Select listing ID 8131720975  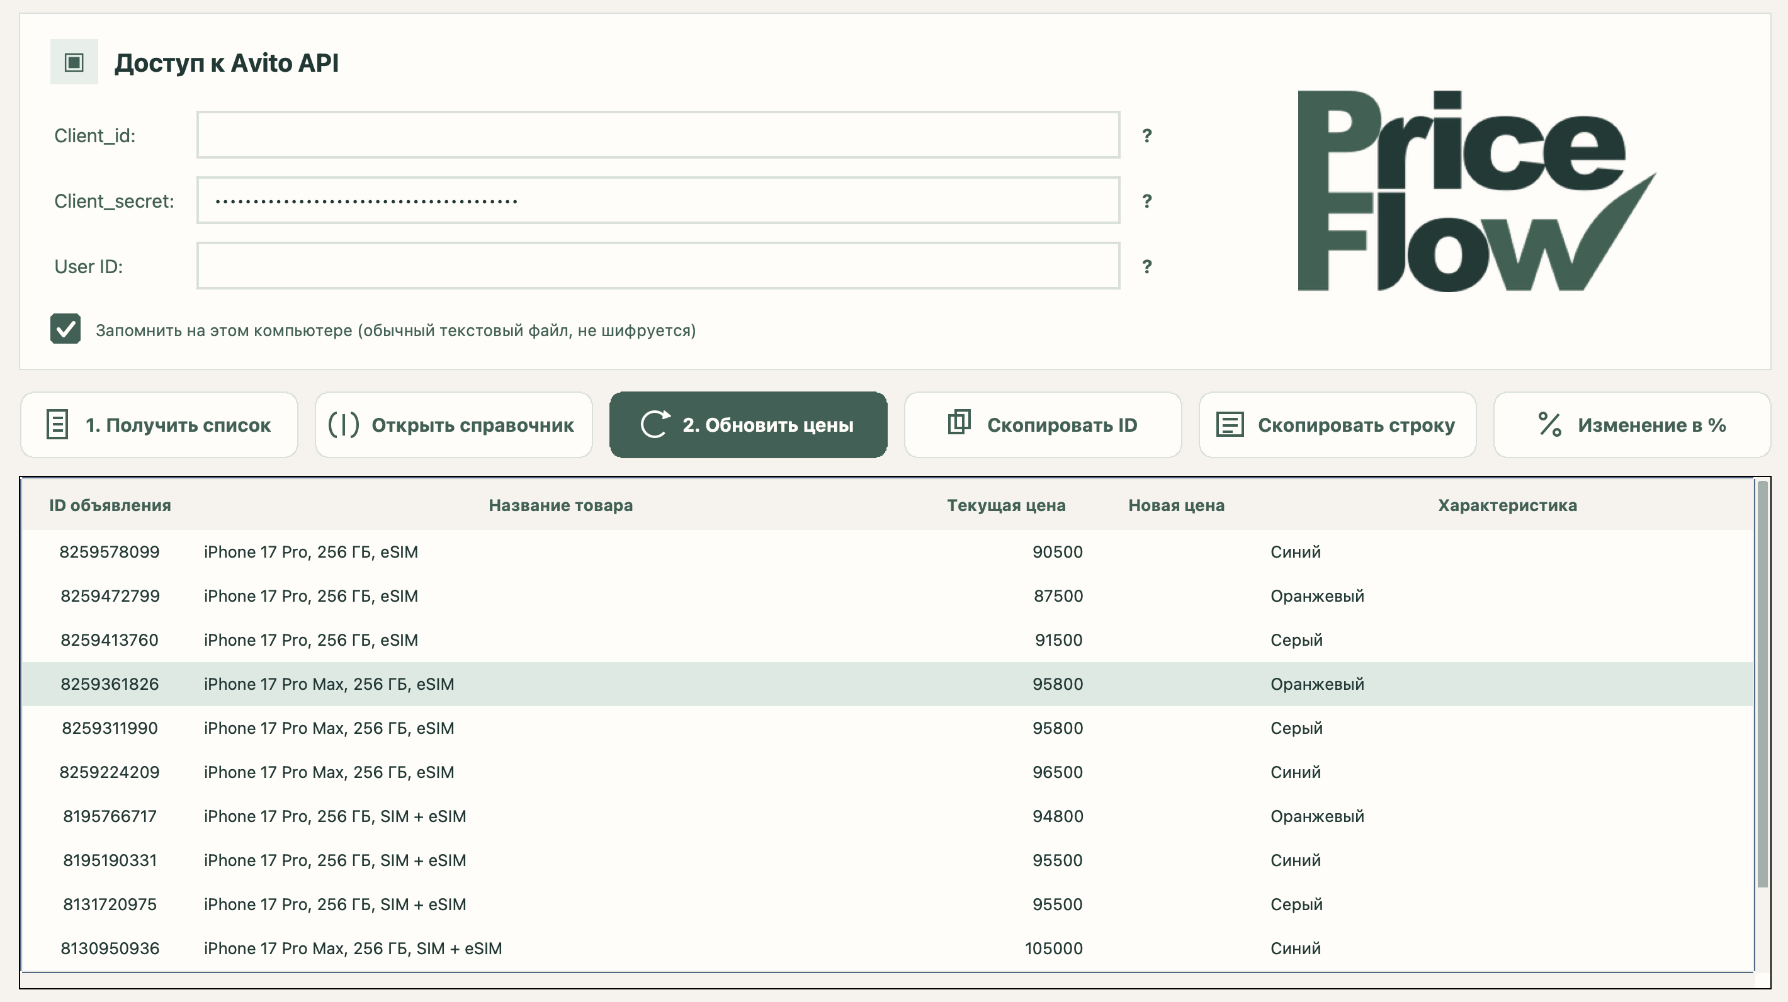coord(110,904)
